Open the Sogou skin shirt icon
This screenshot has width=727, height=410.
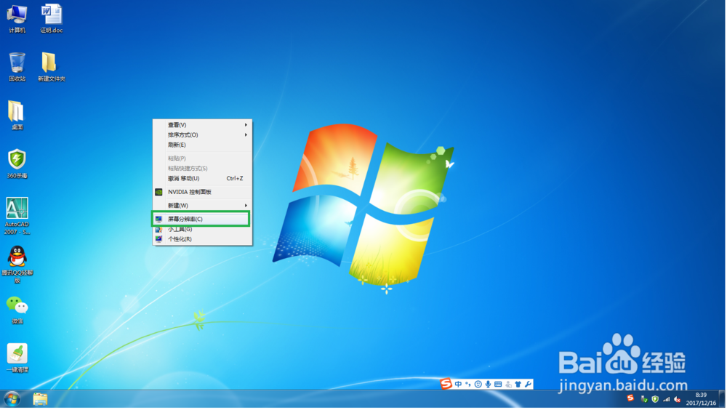[x=518, y=384]
